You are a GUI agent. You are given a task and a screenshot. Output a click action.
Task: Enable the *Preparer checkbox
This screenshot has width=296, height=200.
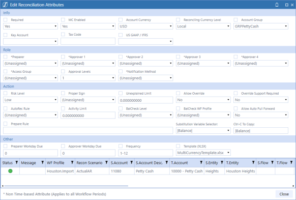coord(5,57)
